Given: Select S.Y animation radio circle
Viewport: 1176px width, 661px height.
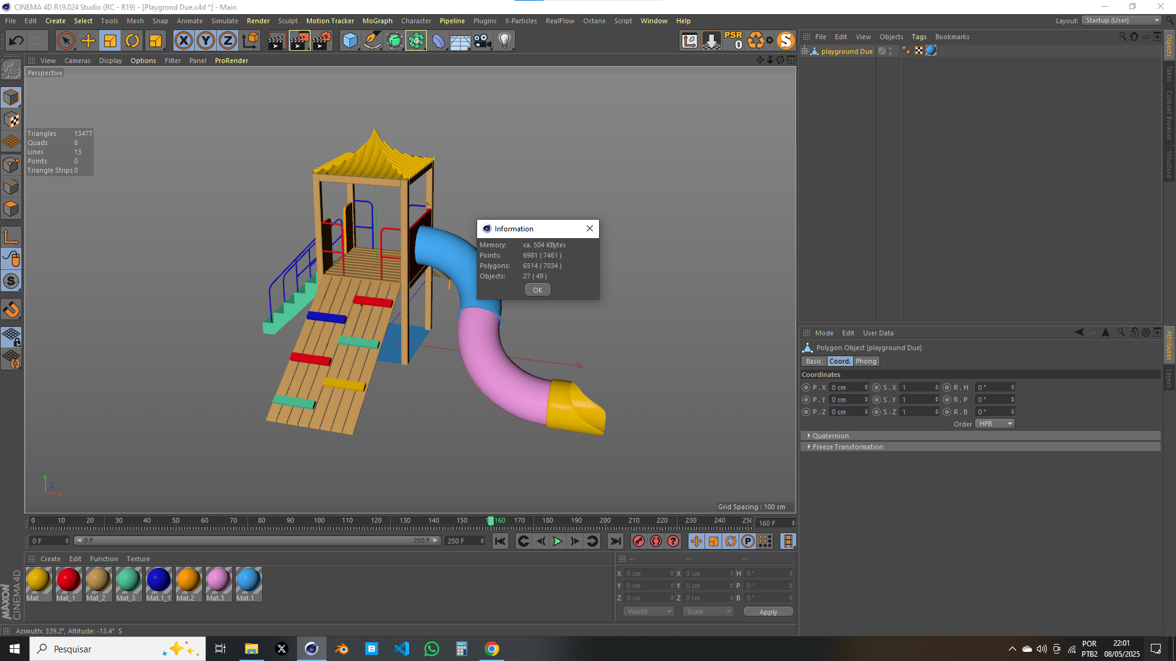Looking at the screenshot, I should [x=876, y=400].
